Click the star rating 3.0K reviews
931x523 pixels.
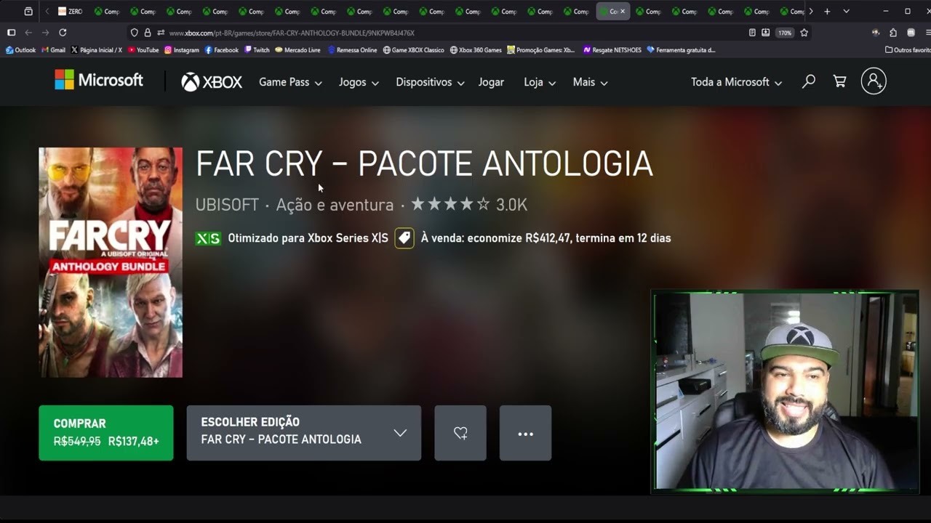(x=469, y=205)
